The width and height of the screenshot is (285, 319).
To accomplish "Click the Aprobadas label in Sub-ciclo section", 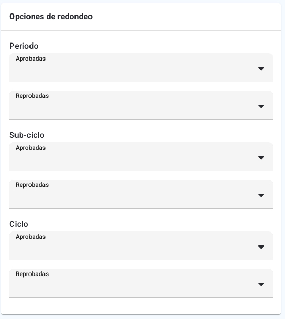I will click(31, 148).
